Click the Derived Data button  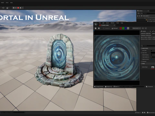(x=151, y=112)
